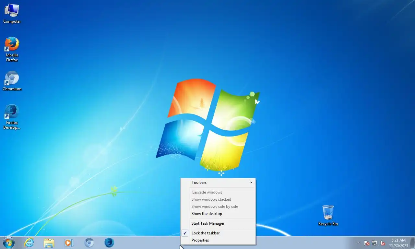Launch Internet Explorer from the taskbar

(29, 243)
